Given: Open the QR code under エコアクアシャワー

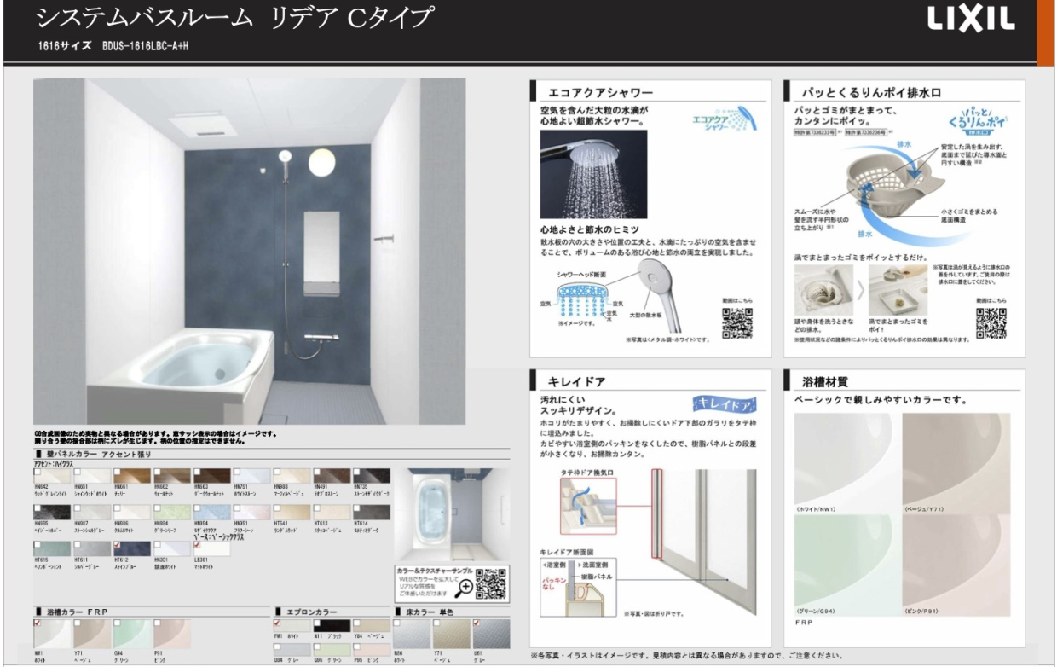Looking at the screenshot, I should point(737,322).
